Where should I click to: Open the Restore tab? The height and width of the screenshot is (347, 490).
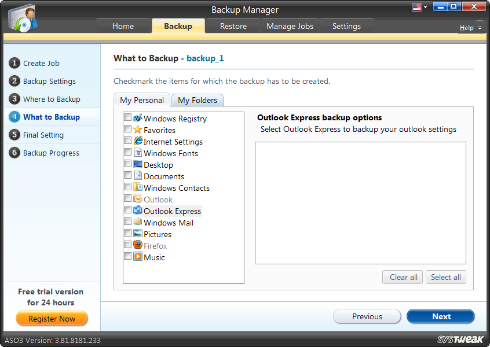tap(233, 26)
